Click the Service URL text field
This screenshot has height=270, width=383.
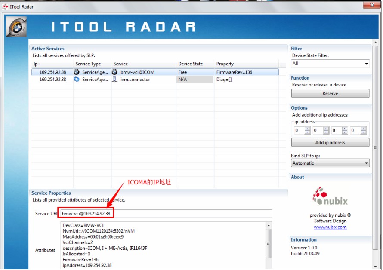pos(166,214)
